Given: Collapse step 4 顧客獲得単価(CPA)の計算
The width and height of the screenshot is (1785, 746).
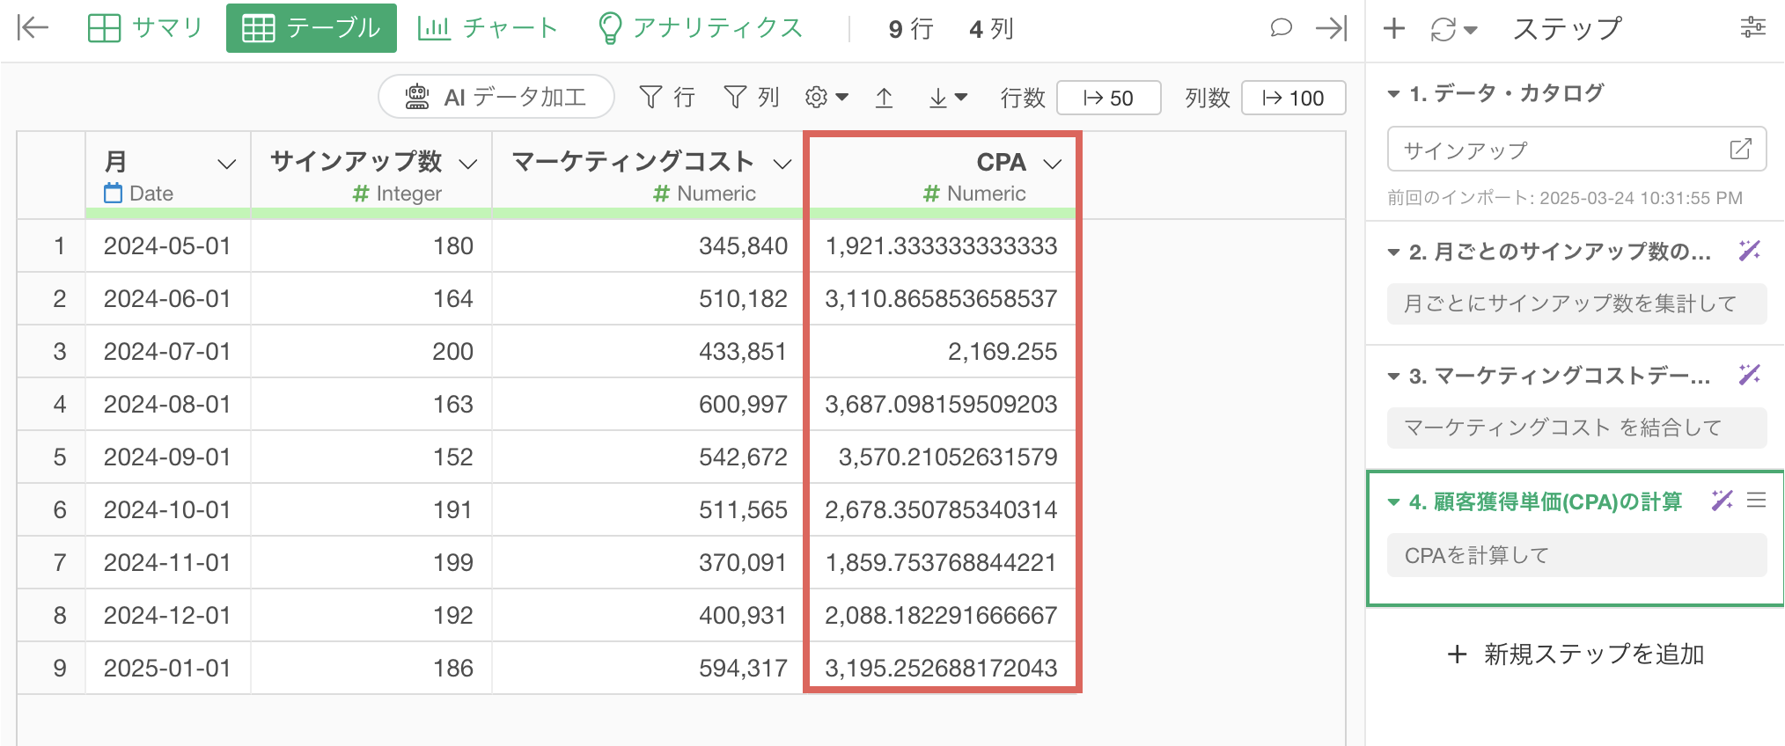Looking at the screenshot, I should 1393,502.
